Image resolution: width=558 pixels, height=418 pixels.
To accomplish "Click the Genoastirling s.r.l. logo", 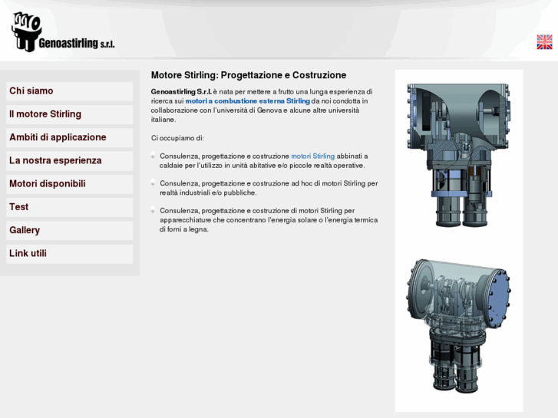I will pyautogui.click(x=63, y=31).
